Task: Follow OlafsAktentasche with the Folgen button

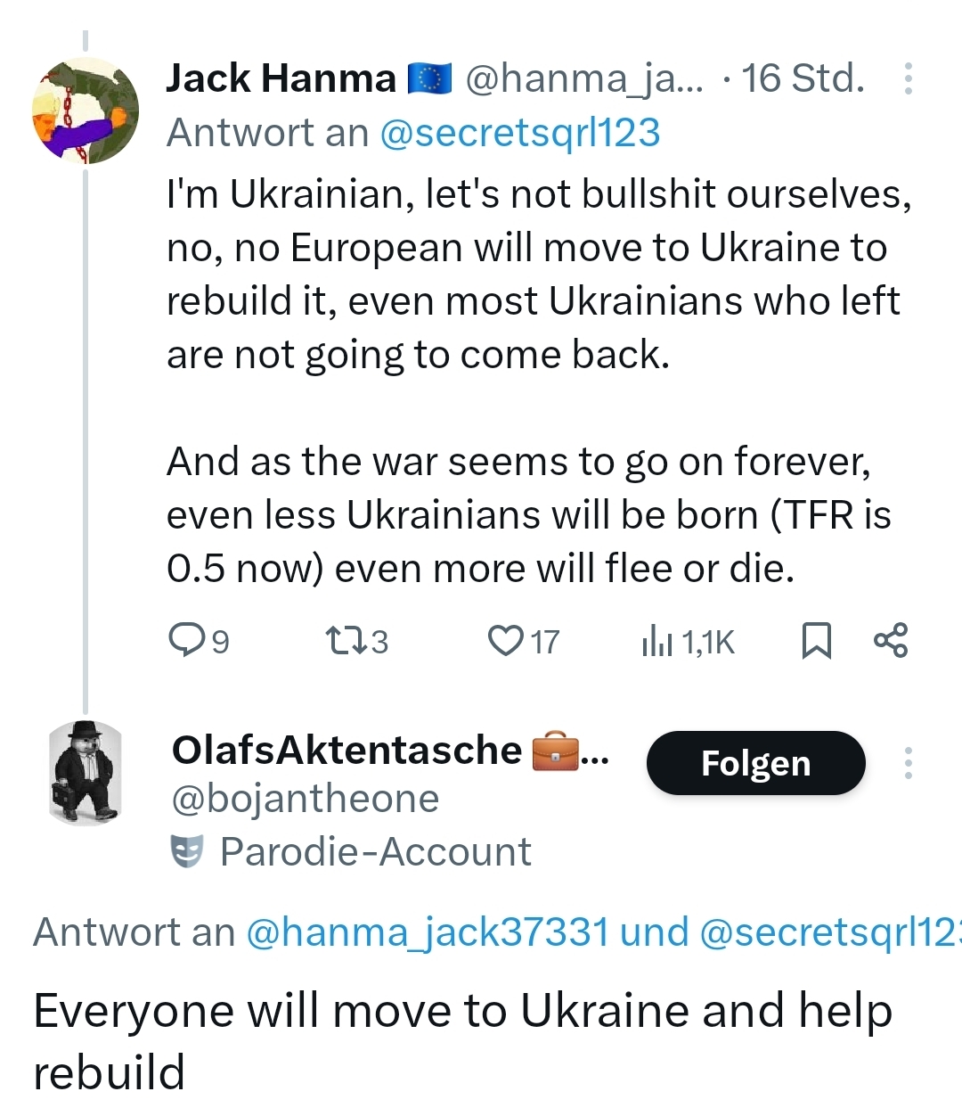Action: coord(755,763)
